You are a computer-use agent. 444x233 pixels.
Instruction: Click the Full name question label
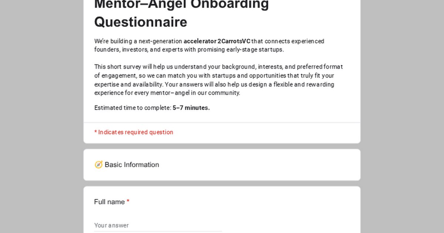click(x=109, y=202)
